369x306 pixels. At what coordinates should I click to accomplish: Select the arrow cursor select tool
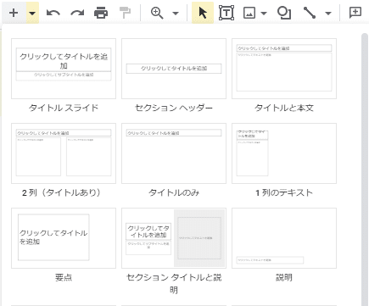(x=203, y=13)
